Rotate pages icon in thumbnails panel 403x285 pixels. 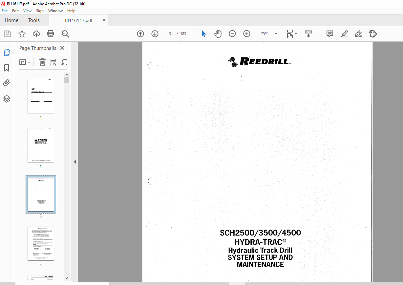pos(65,62)
